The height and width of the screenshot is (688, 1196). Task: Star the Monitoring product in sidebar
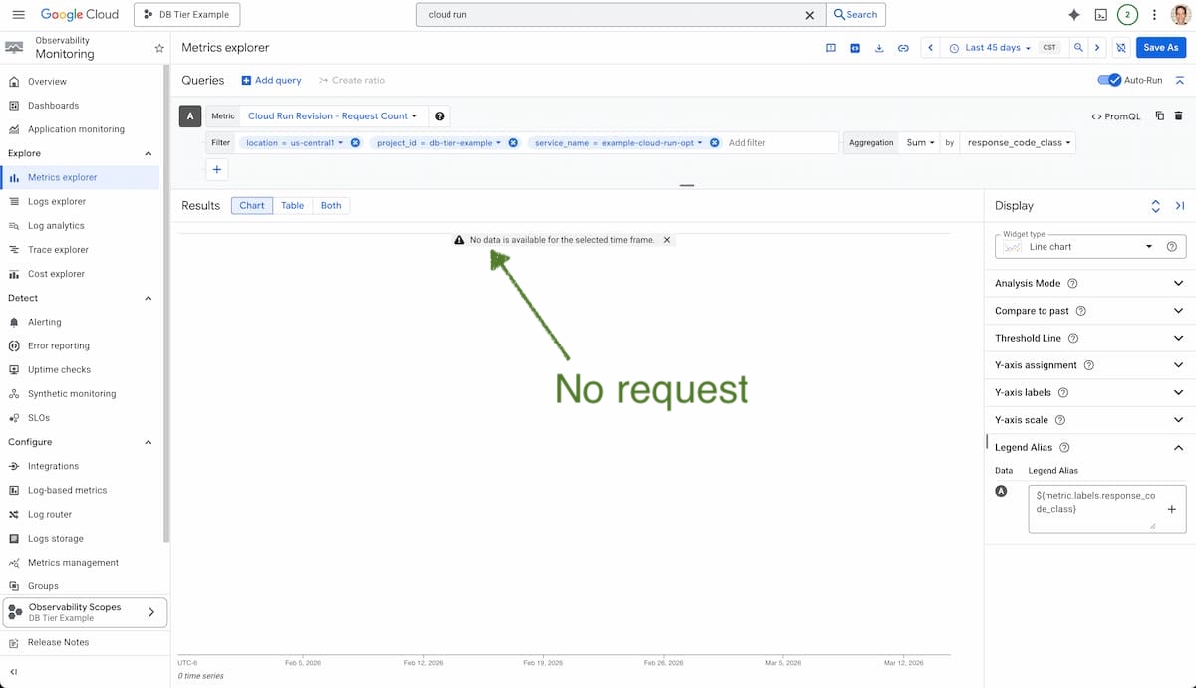point(158,48)
